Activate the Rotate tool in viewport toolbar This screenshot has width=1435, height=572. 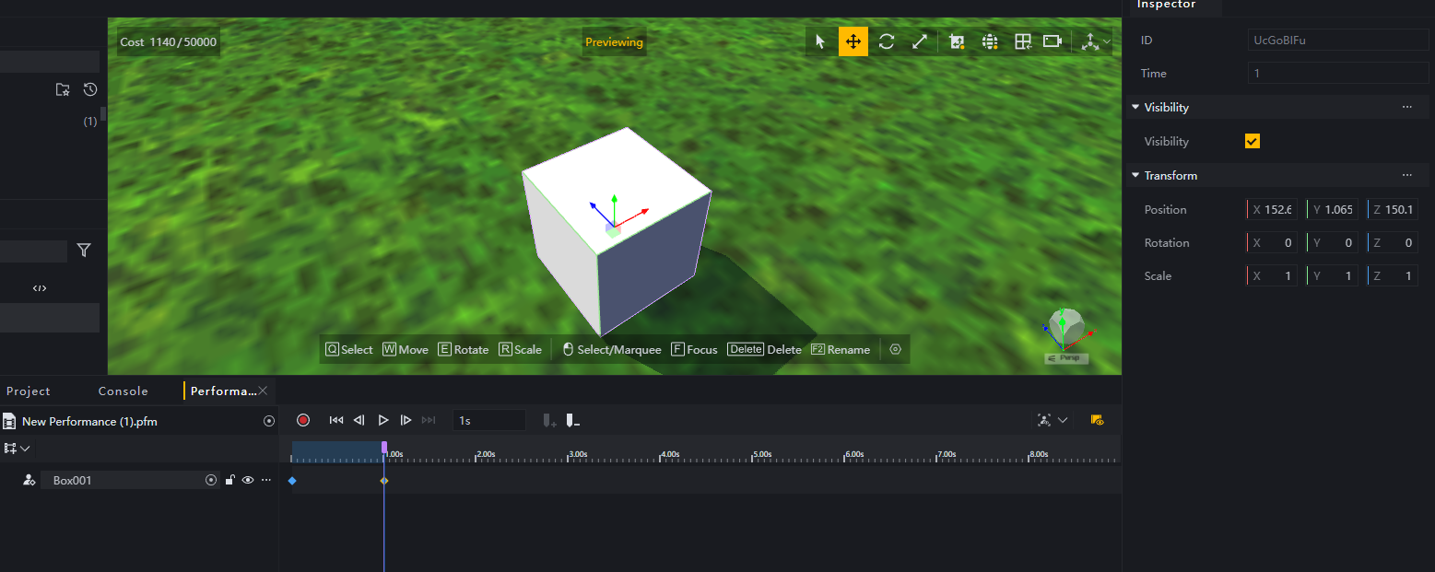click(x=887, y=41)
